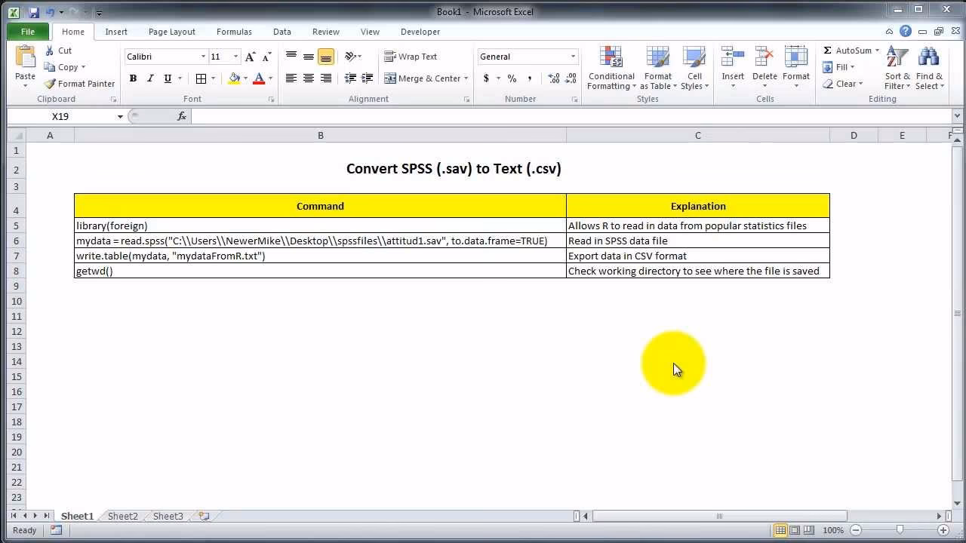This screenshot has width=966, height=543.
Task: Expand the Fill Color dropdown arrow
Action: click(x=245, y=78)
